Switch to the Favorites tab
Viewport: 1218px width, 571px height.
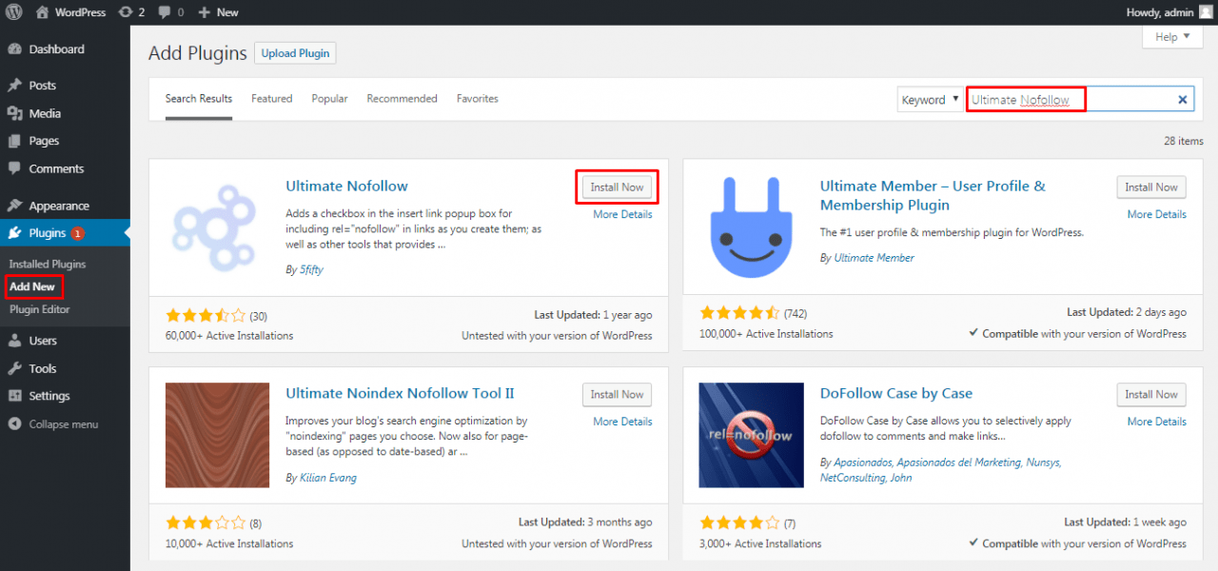click(x=478, y=99)
